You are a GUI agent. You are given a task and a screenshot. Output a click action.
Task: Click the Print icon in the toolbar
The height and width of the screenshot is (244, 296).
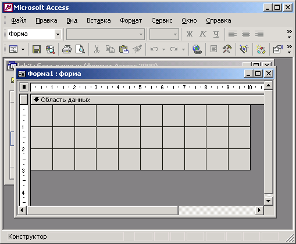(x=67, y=49)
